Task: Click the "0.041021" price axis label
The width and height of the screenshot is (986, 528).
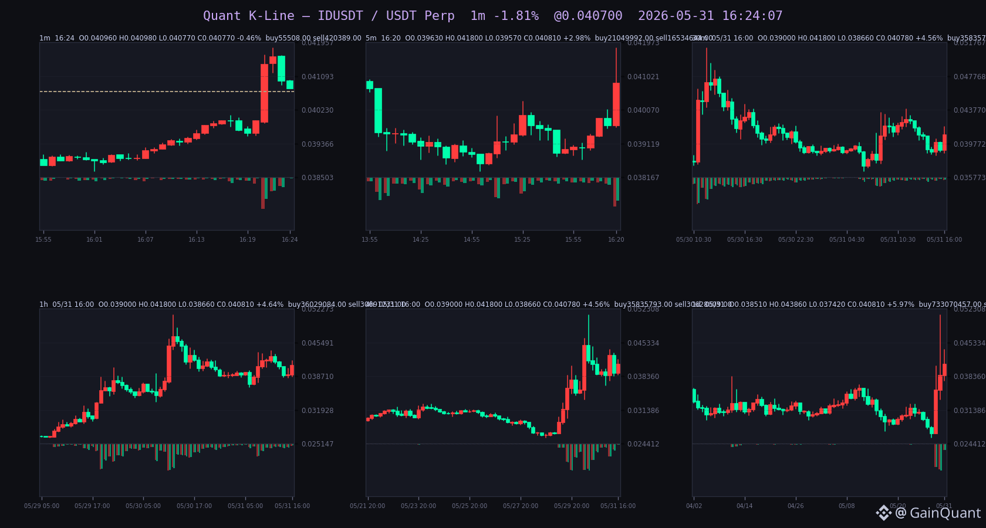Action: coord(643,77)
